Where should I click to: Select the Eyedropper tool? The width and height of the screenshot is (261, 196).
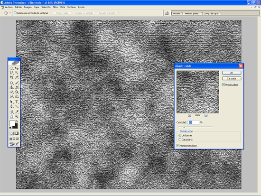pos(17,112)
